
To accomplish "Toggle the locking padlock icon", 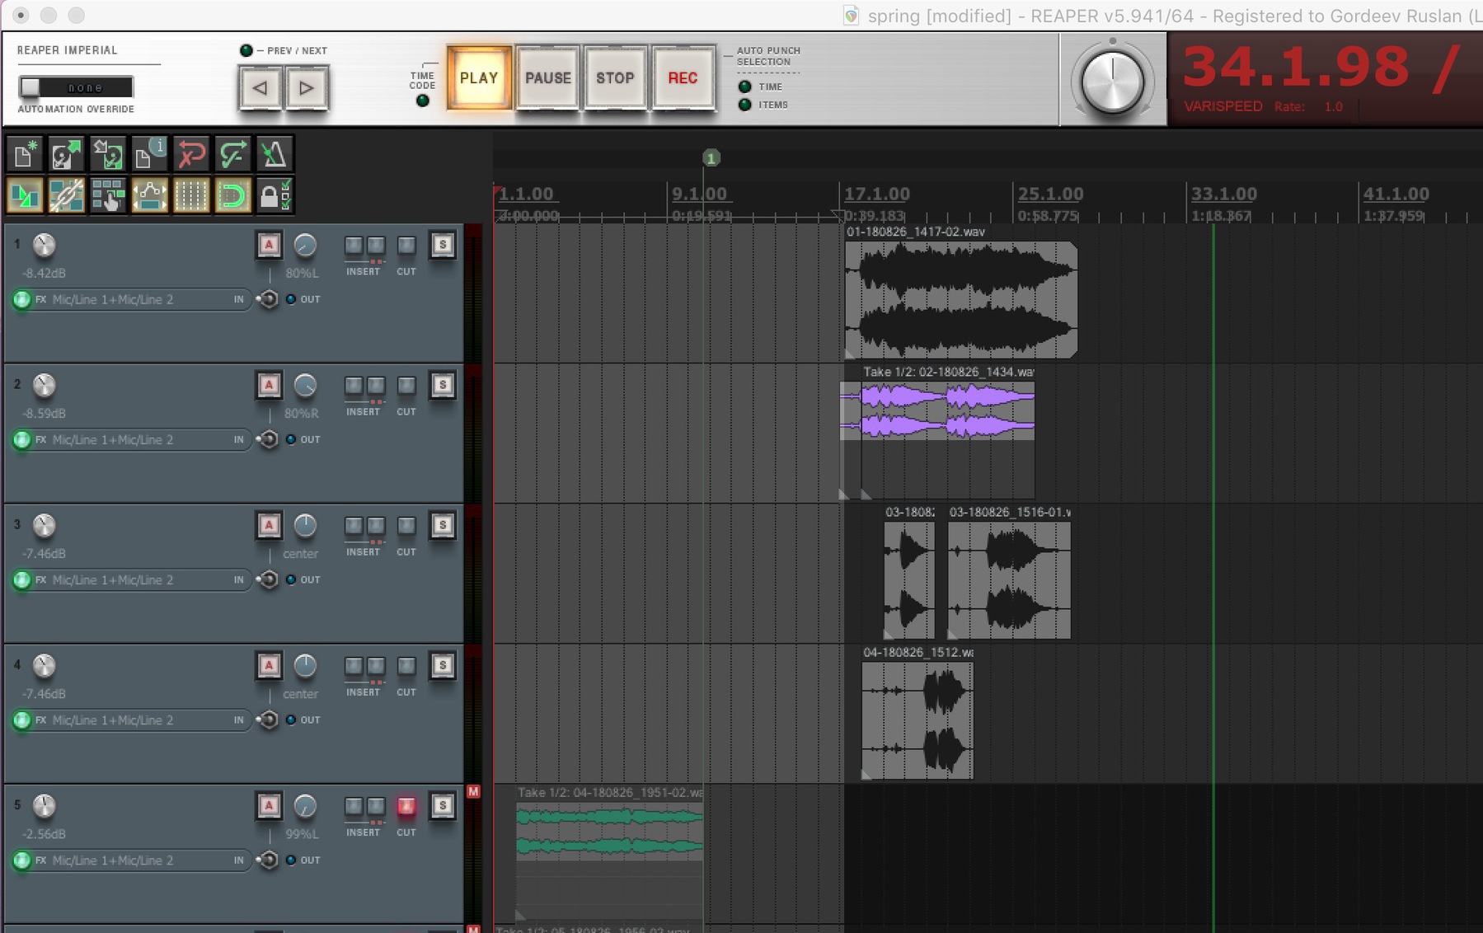I will pos(274,196).
